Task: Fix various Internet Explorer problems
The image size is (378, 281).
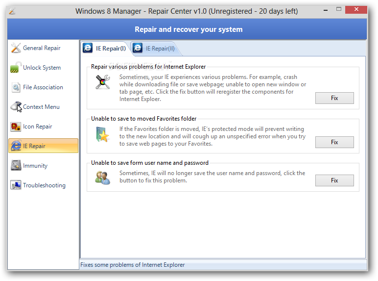Action: (x=334, y=98)
